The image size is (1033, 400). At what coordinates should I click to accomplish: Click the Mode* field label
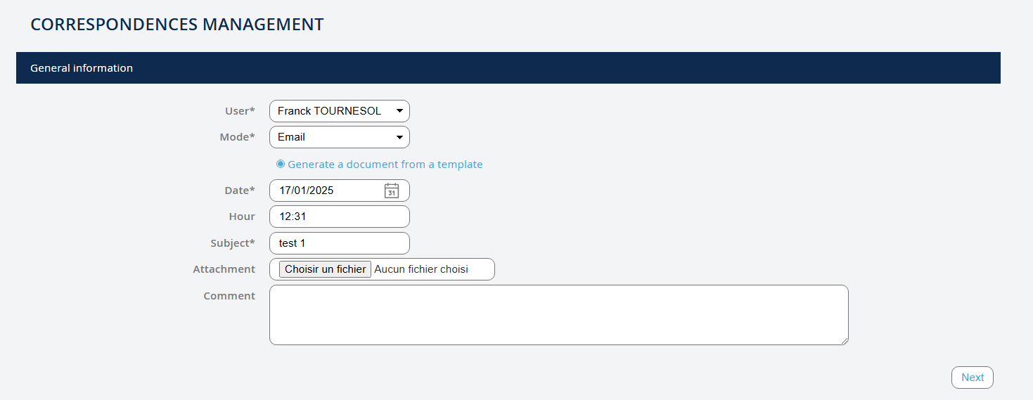tap(237, 137)
